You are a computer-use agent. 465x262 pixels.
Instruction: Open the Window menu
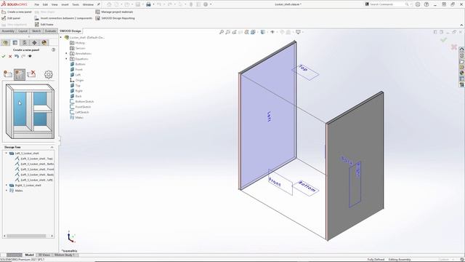point(88,4)
